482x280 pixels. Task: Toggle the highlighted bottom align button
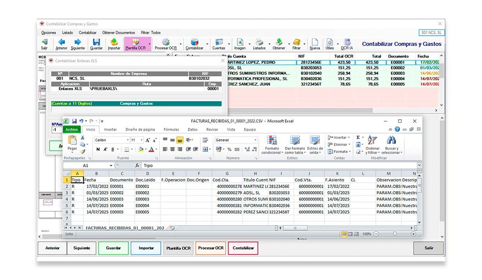tap(180, 140)
